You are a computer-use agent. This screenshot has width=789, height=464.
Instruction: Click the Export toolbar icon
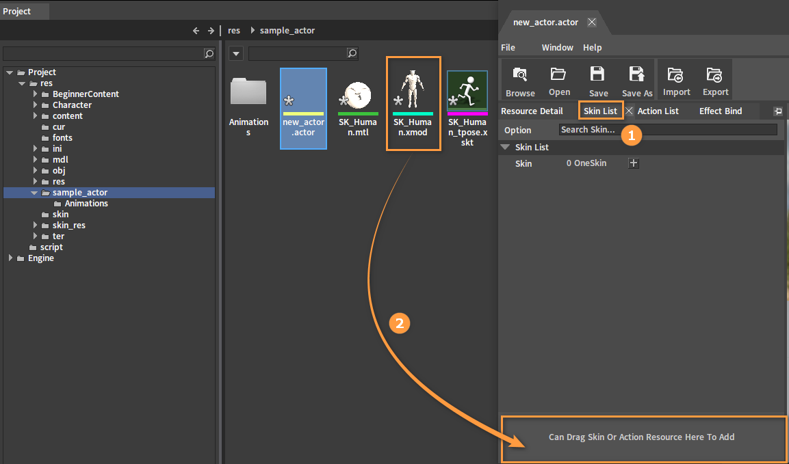(714, 74)
